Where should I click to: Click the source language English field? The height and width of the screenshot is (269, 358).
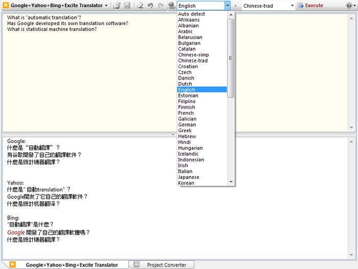[201, 6]
